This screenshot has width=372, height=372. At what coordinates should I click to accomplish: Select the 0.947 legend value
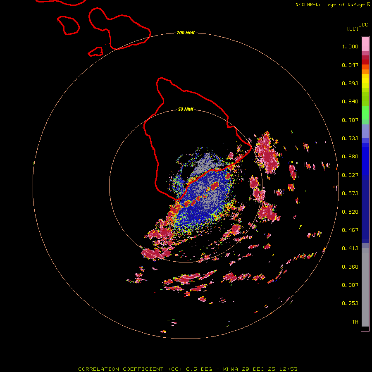(350, 65)
